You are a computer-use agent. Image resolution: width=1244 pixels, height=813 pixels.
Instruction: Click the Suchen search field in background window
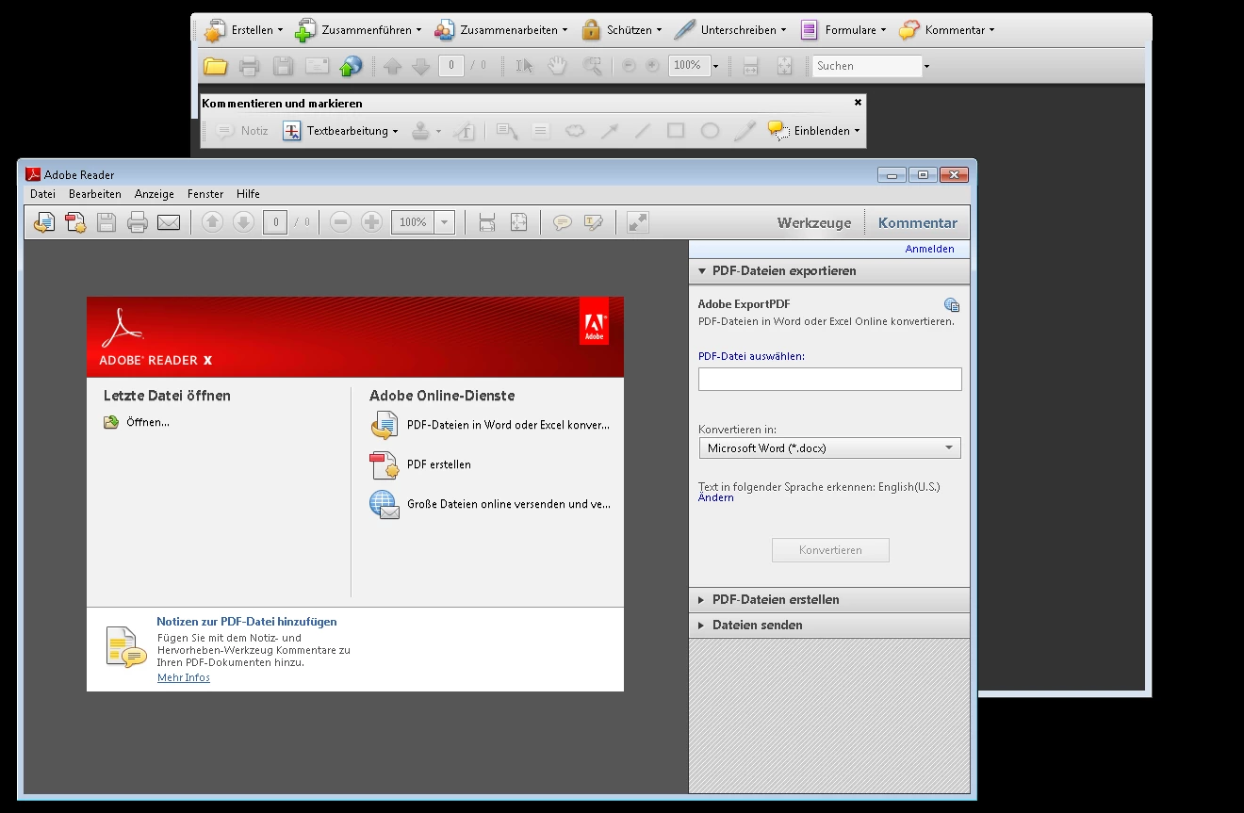[867, 66]
